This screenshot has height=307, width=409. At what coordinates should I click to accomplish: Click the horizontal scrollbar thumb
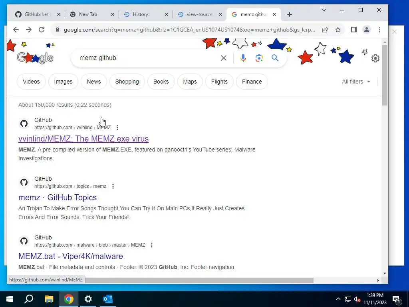pos(199,280)
